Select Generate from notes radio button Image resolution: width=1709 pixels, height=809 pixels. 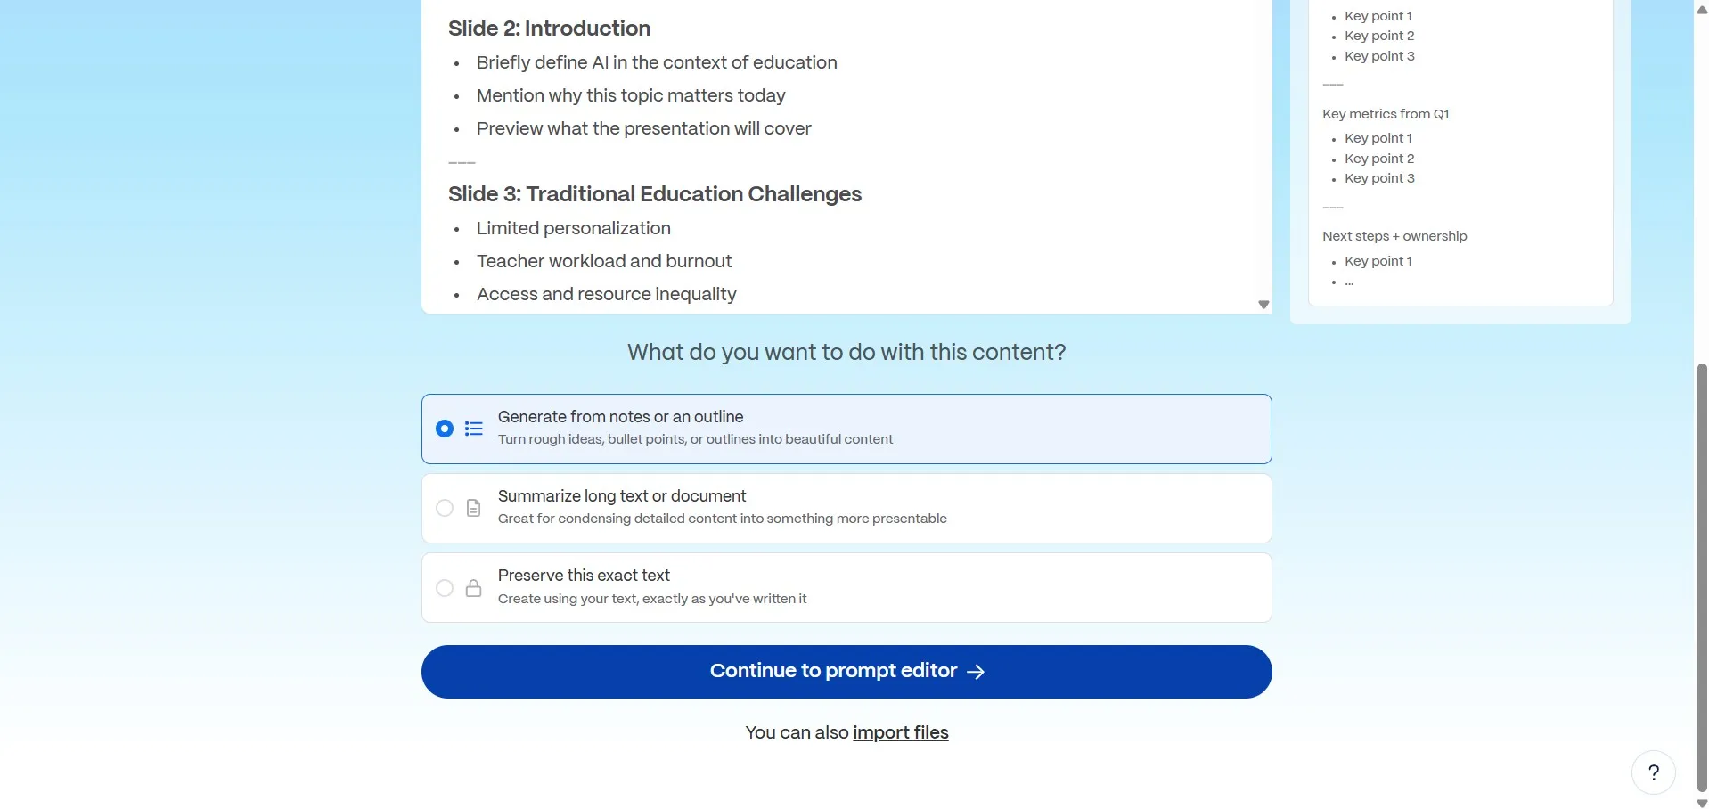[445, 429]
